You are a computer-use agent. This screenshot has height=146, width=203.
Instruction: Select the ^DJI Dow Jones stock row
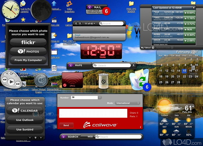click(x=174, y=13)
